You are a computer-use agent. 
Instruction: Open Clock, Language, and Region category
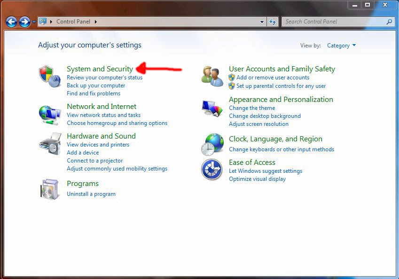point(275,139)
